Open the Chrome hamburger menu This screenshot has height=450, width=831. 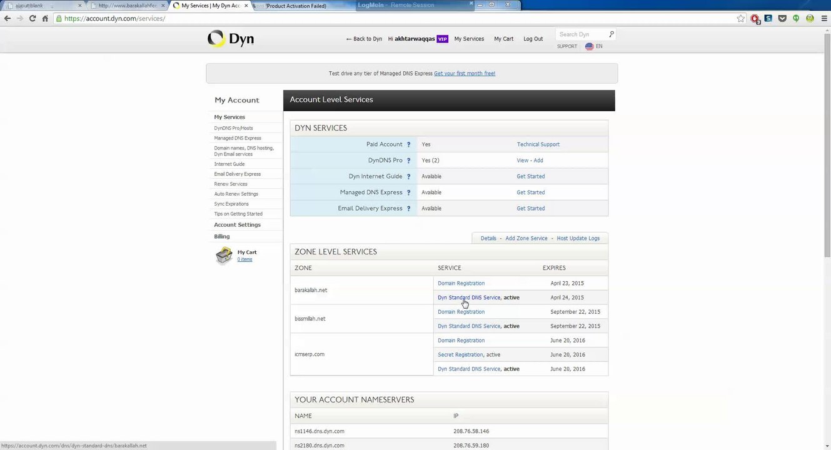tap(823, 19)
